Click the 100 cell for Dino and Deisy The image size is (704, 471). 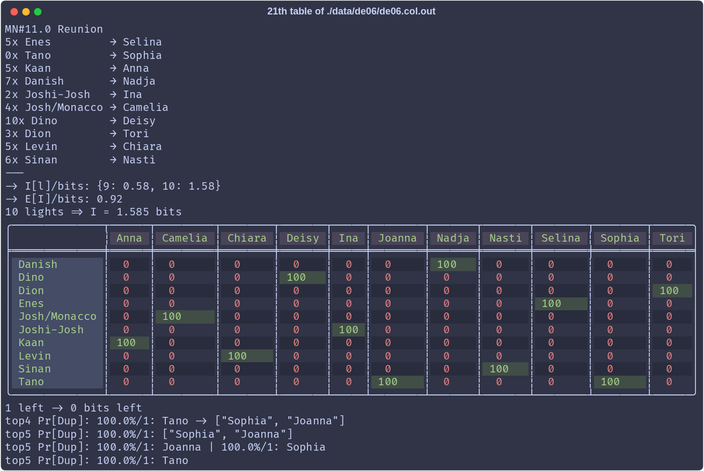pos(303,277)
